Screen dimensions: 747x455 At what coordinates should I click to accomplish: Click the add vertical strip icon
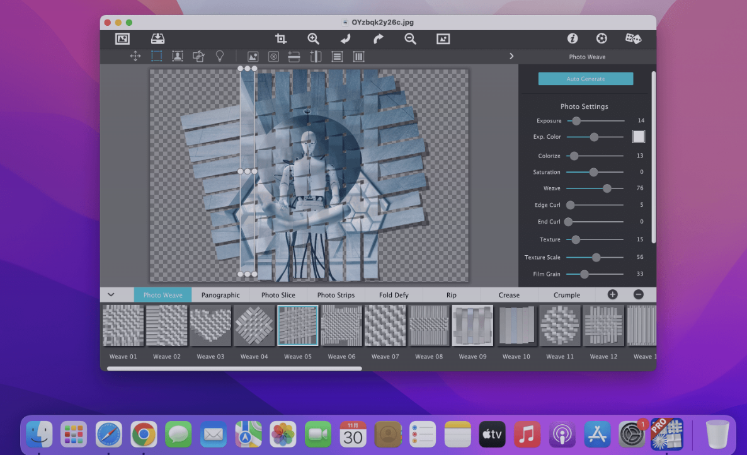point(316,57)
